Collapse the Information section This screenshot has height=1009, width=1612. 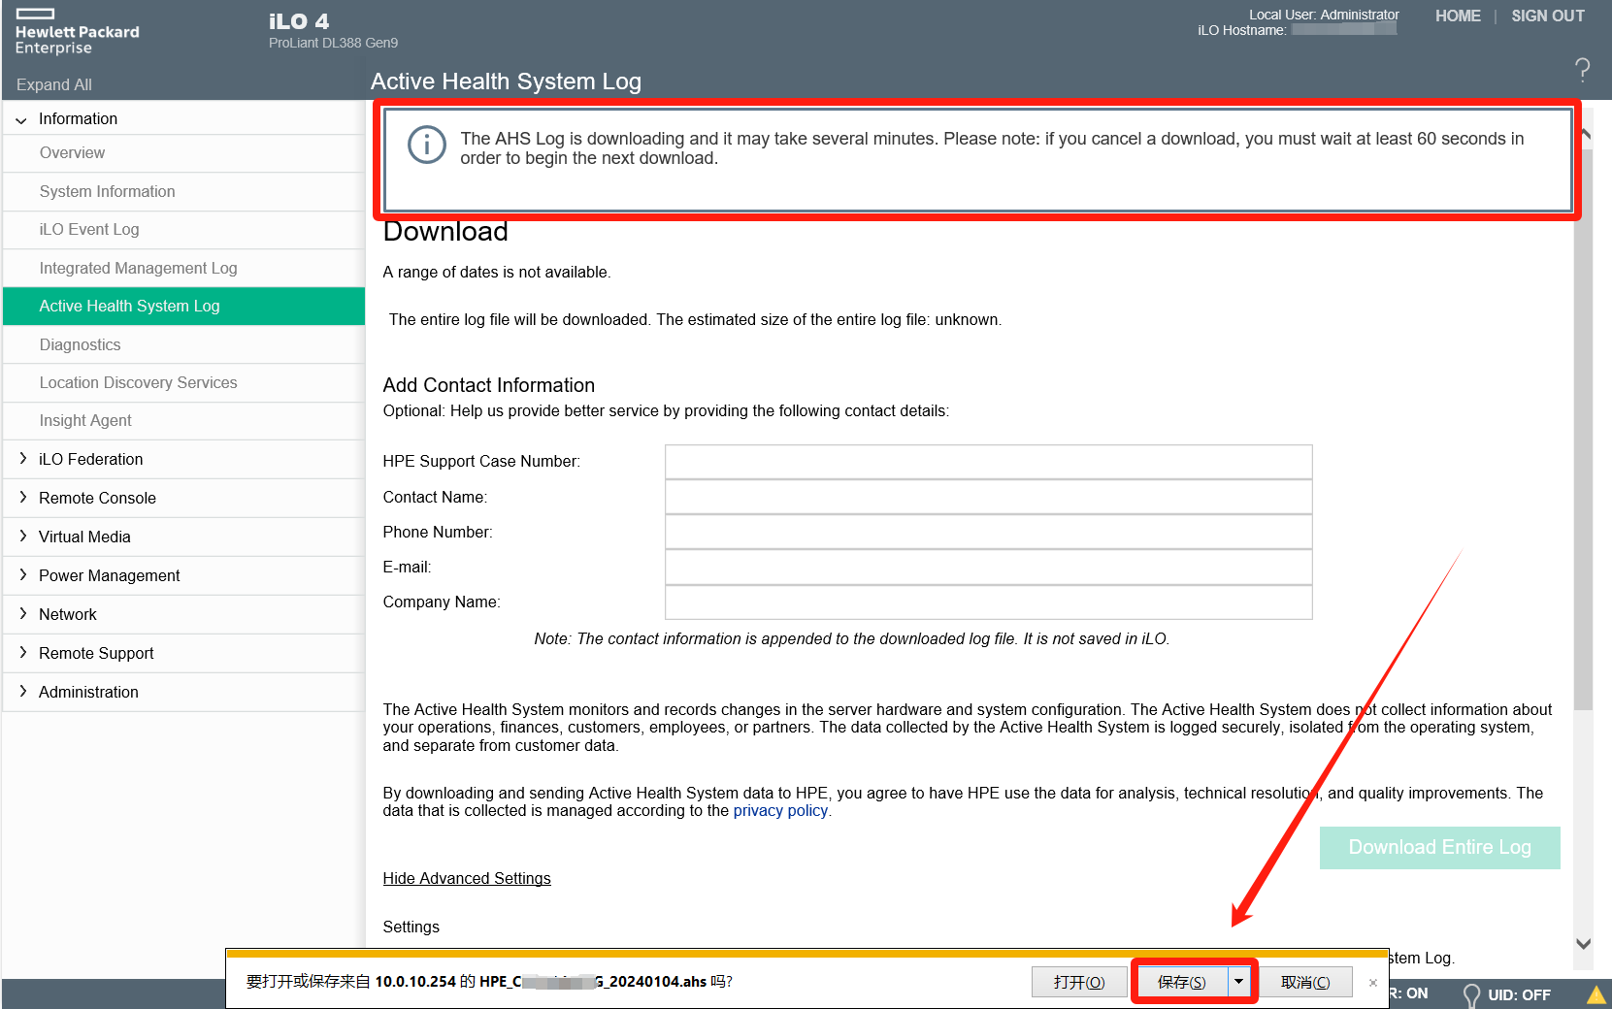(x=21, y=119)
